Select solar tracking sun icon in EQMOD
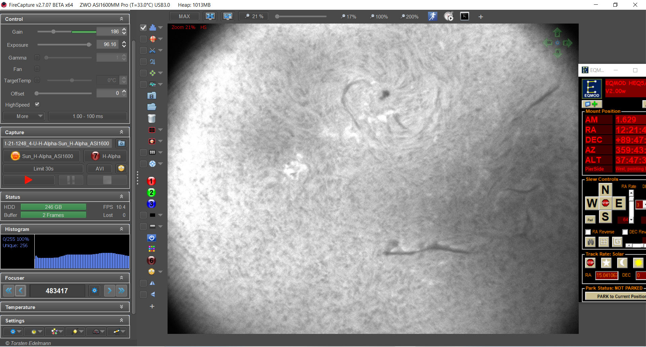Viewport: 646px width, 347px height. (638, 263)
